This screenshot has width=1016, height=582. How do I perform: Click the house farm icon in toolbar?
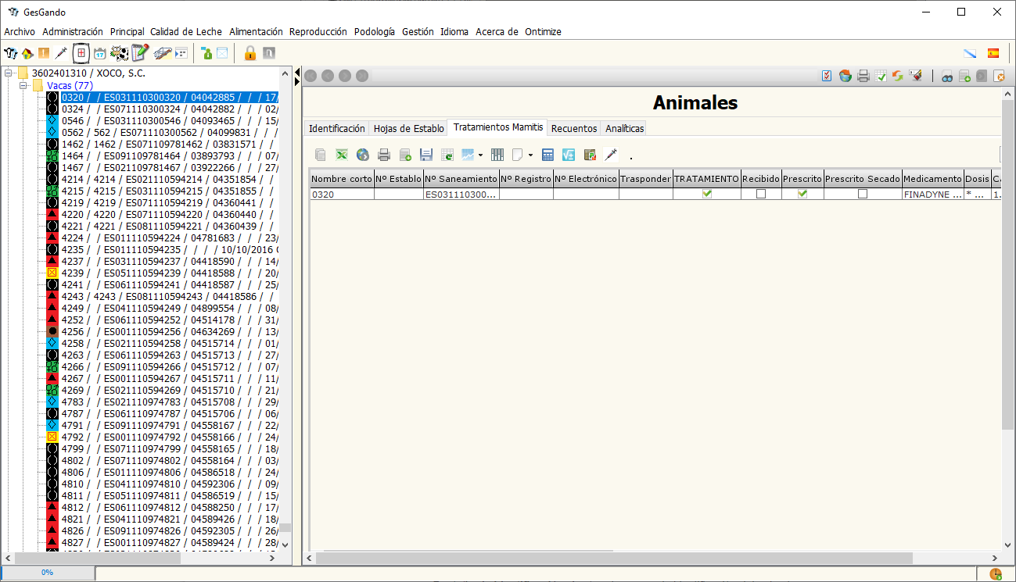tap(27, 53)
